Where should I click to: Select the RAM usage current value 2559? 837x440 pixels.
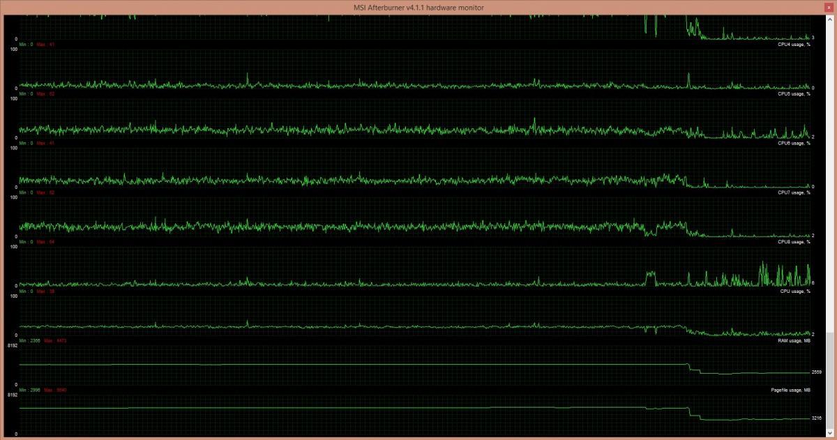click(817, 372)
